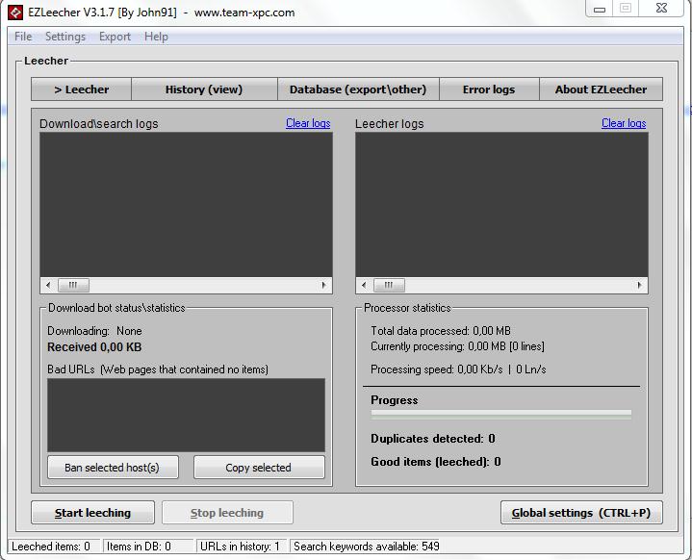Switch to the > Leecher tab
Image resolution: width=692 pixels, height=560 pixels.
click(x=81, y=89)
